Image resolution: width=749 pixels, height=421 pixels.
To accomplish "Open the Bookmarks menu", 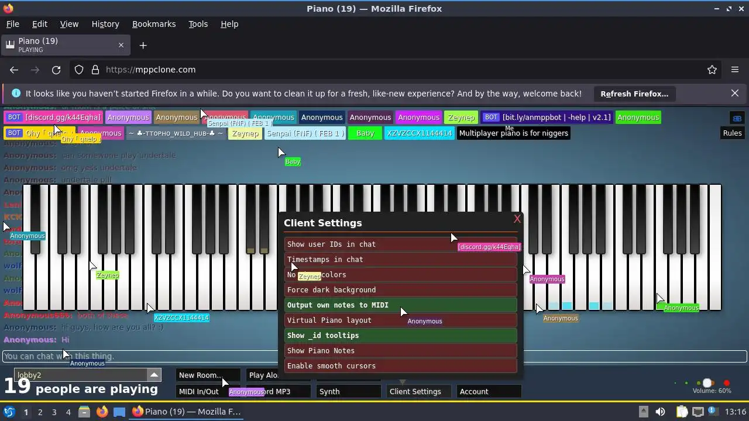I will coord(154,24).
